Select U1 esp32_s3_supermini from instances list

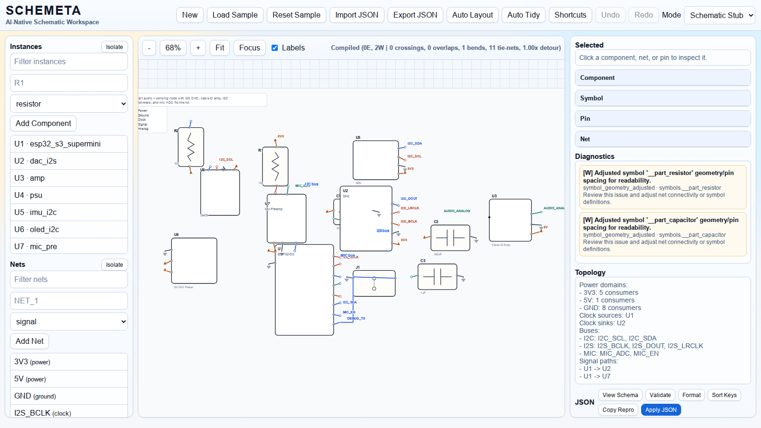(69, 144)
